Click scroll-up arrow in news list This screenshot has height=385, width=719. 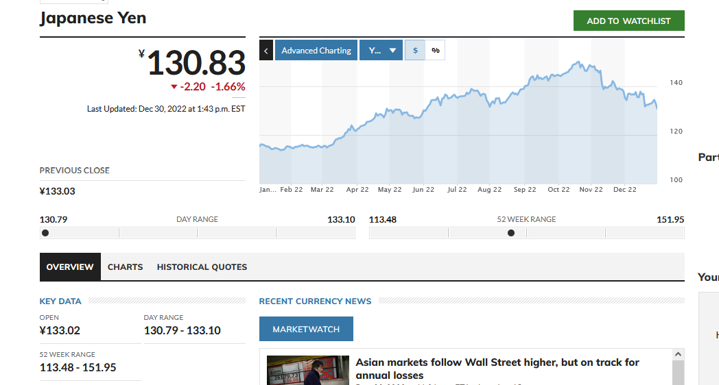(x=679, y=354)
